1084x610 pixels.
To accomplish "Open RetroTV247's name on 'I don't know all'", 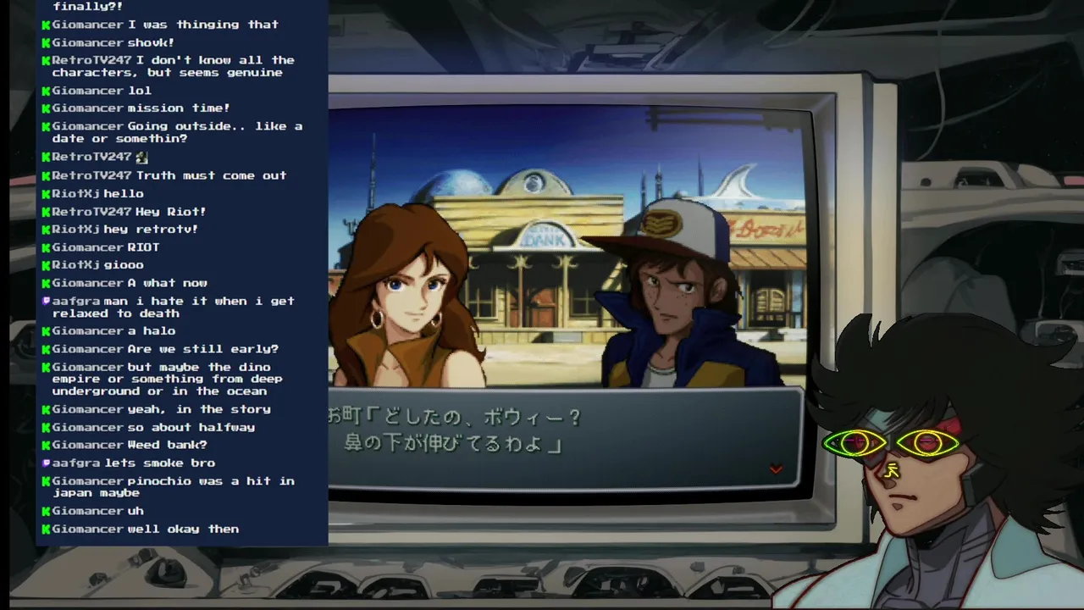I will [x=91, y=61].
